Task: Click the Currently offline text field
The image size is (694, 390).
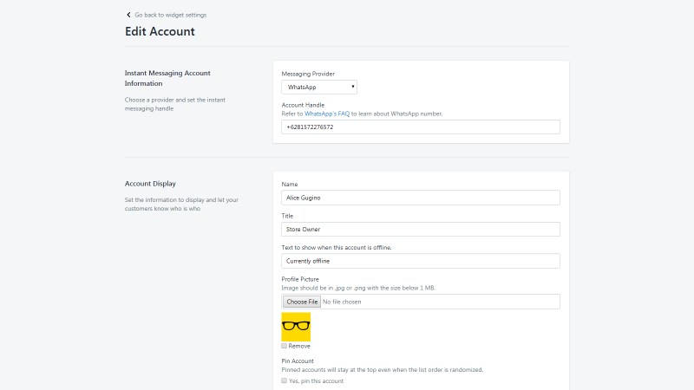Action: pyautogui.click(x=421, y=261)
